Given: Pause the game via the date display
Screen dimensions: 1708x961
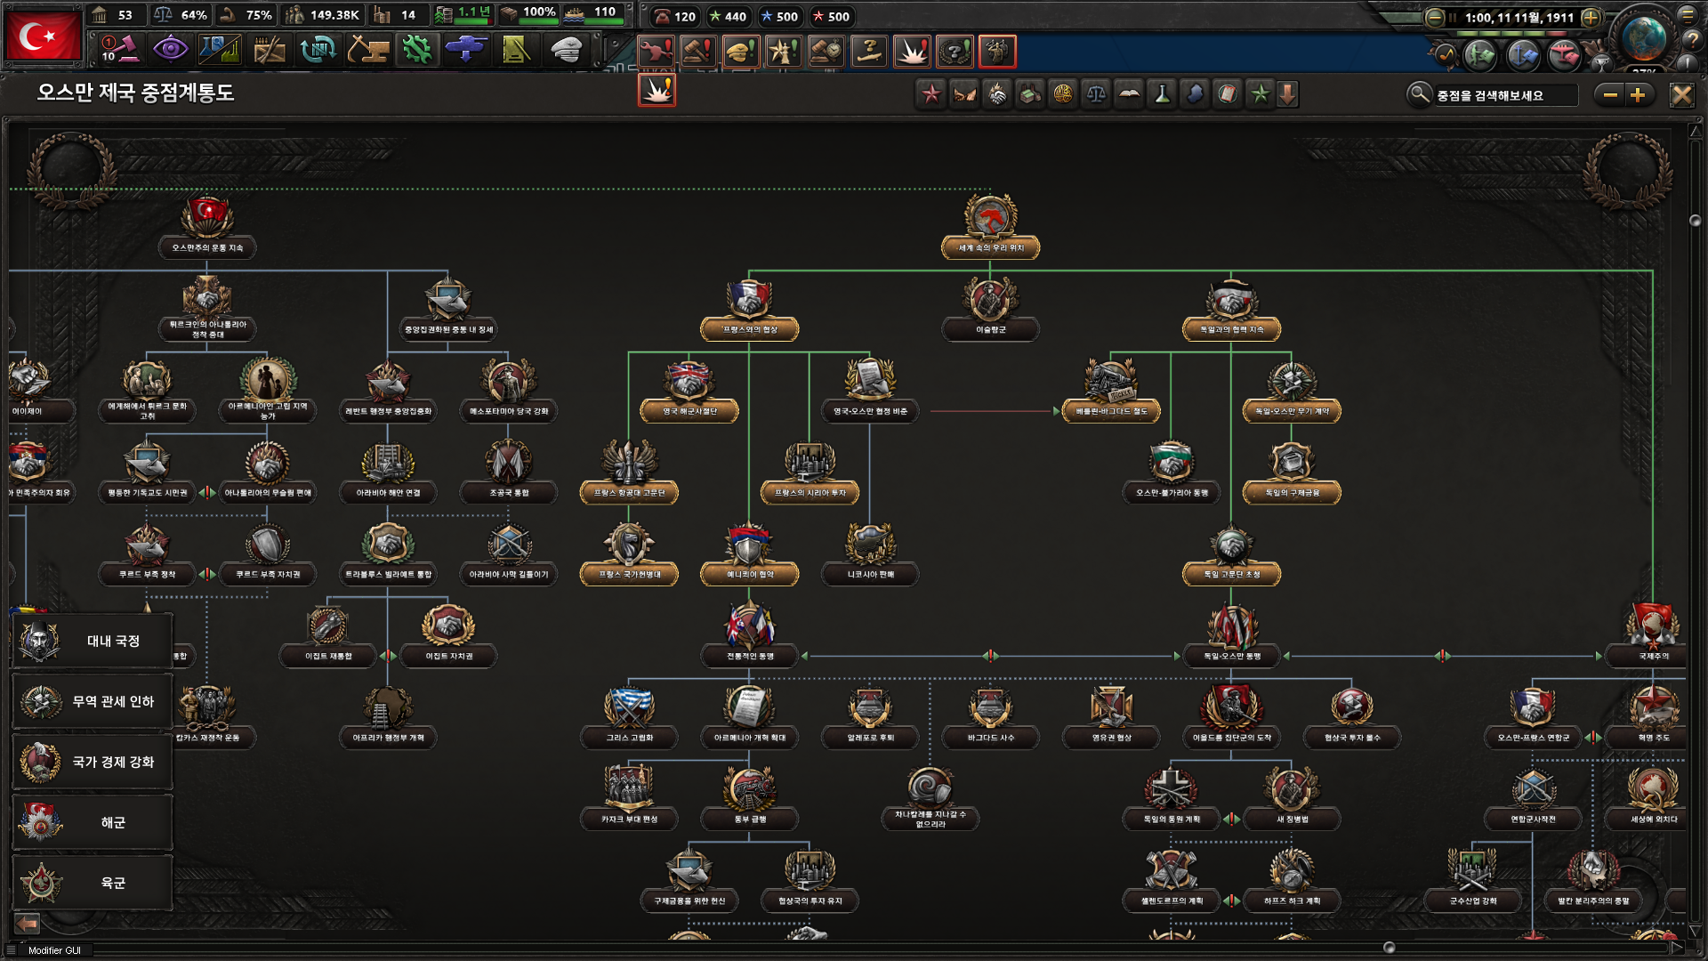Looking at the screenshot, I should point(1519,17).
